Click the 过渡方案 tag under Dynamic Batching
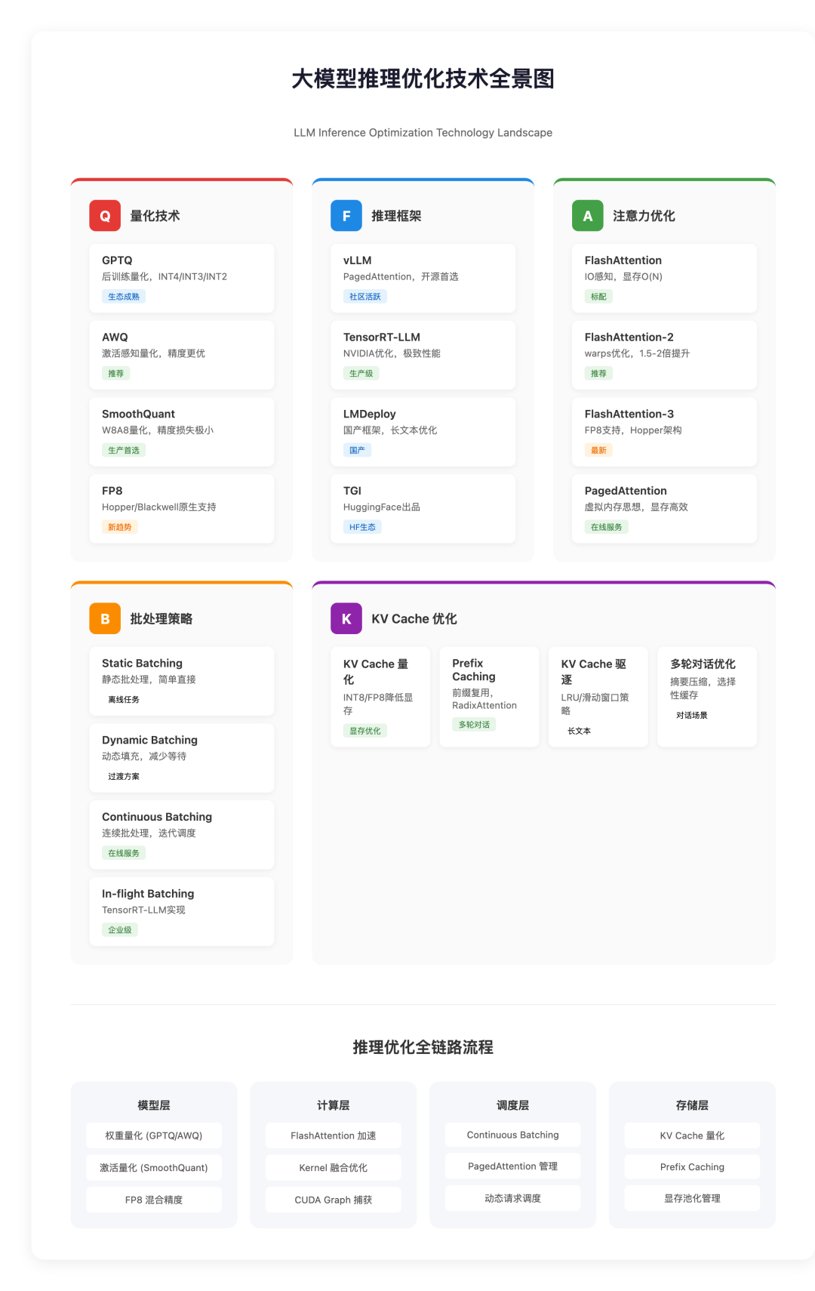 tap(124, 777)
